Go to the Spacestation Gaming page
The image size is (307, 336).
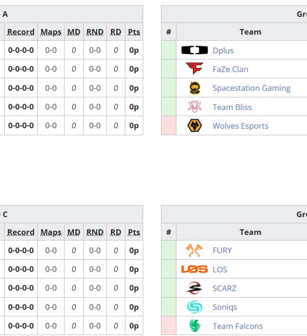click(x=251, y=88)
